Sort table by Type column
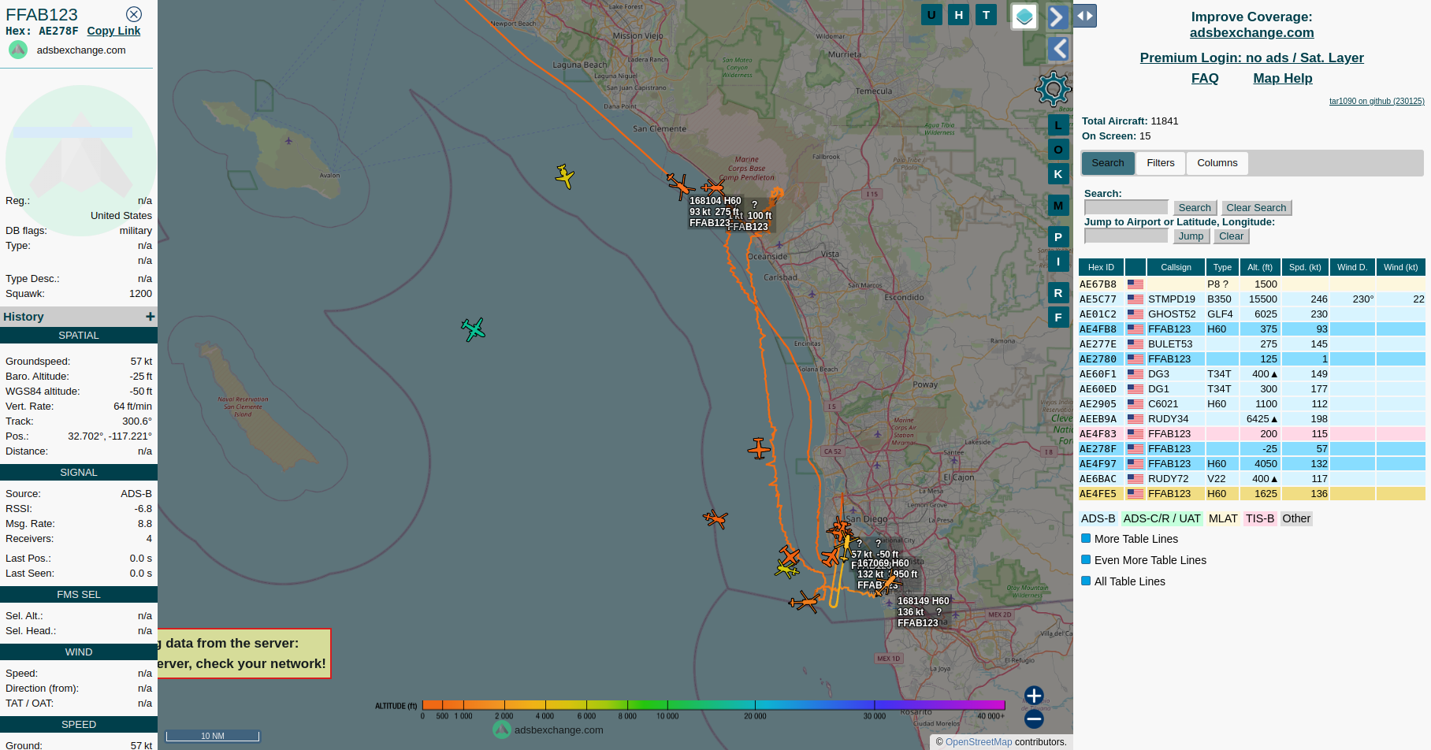Viewport: 1431px width, 750px height. pyautogui.click(x=1222, y=267)
